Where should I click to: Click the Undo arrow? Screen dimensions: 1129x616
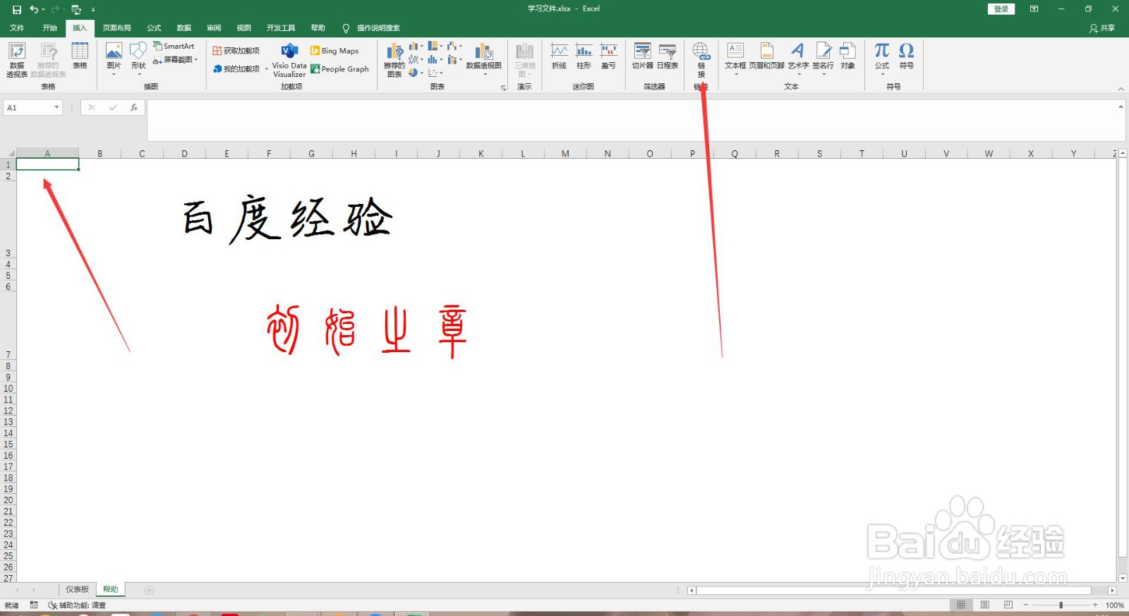pyautogui.click(x=34, y=9)
